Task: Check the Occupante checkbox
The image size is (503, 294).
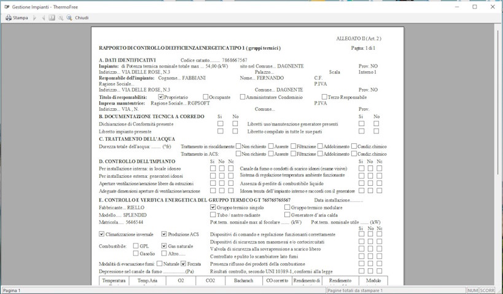Action: [x=205, y=97]
